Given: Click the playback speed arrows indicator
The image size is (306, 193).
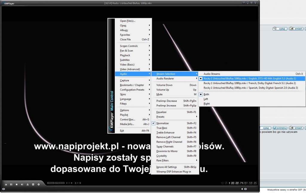Looking at the screenshot, I should click(69, 183).
